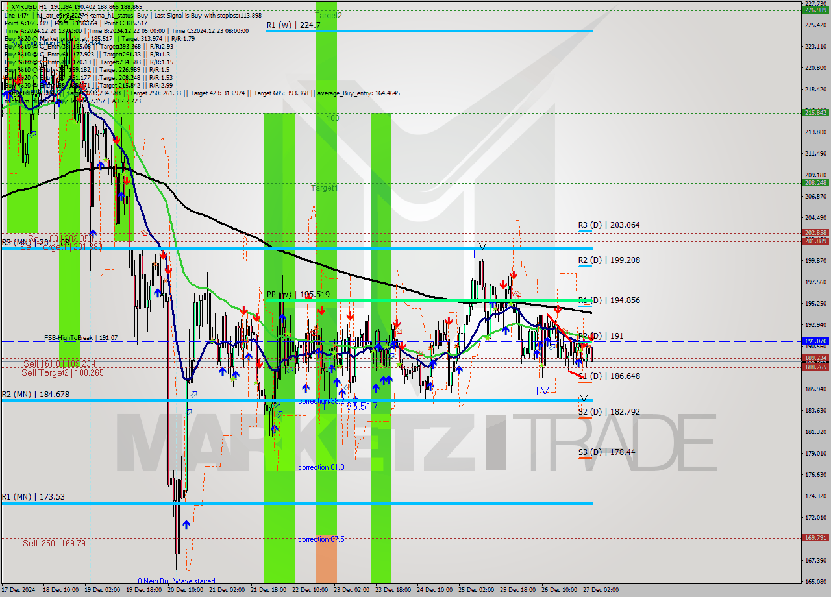Click the PP (D) | 191 label

click(x=601, y=336)
